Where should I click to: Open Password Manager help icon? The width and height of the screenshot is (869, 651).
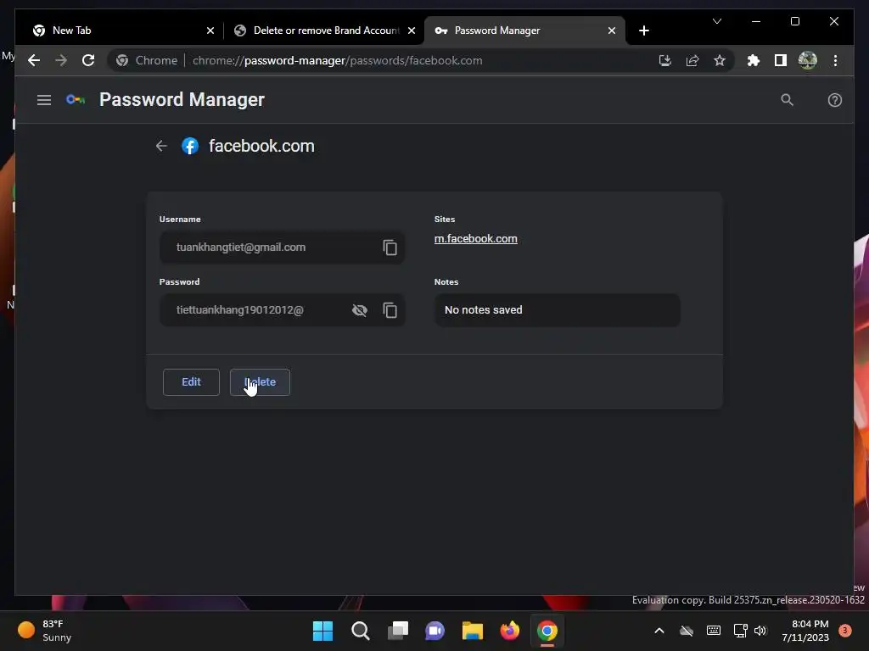835,100
